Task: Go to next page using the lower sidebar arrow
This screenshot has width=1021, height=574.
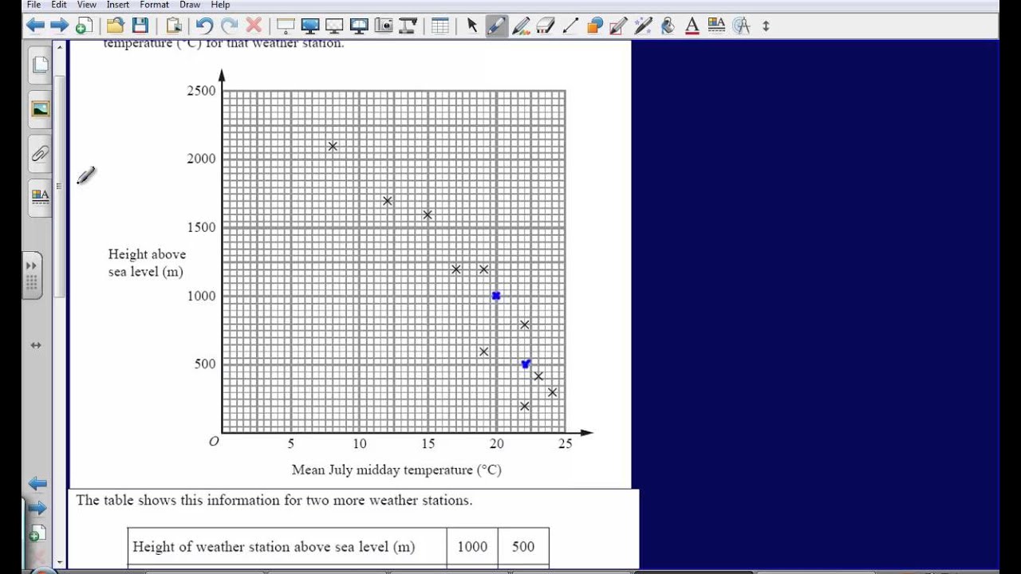Action: (x=37, y=508)
